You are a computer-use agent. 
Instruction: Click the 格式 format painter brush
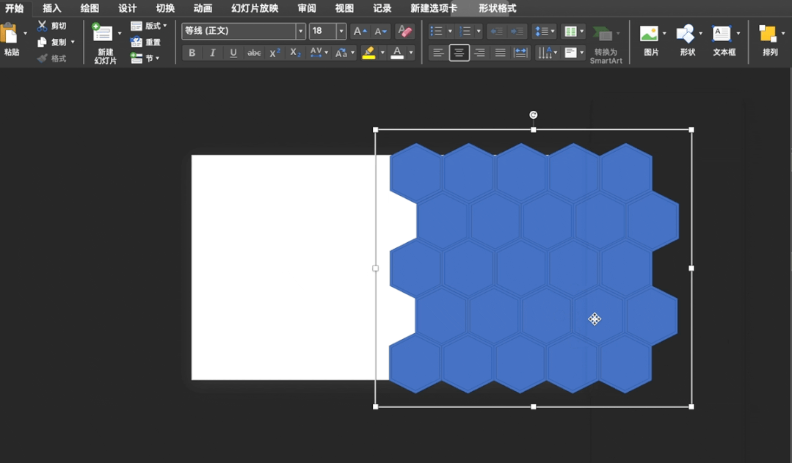click(43, 59)
